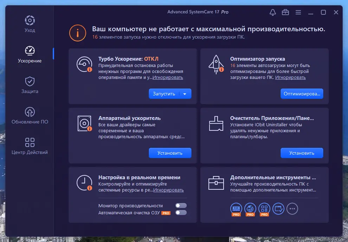Viewport: 348px width, 242px height.
Task: Open the Уход section in the sidebar
Action: point(30,23)
